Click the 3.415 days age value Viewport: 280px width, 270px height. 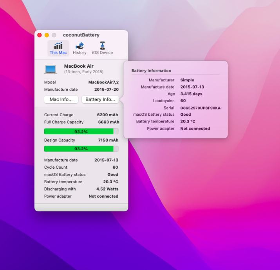pos(191,94)
